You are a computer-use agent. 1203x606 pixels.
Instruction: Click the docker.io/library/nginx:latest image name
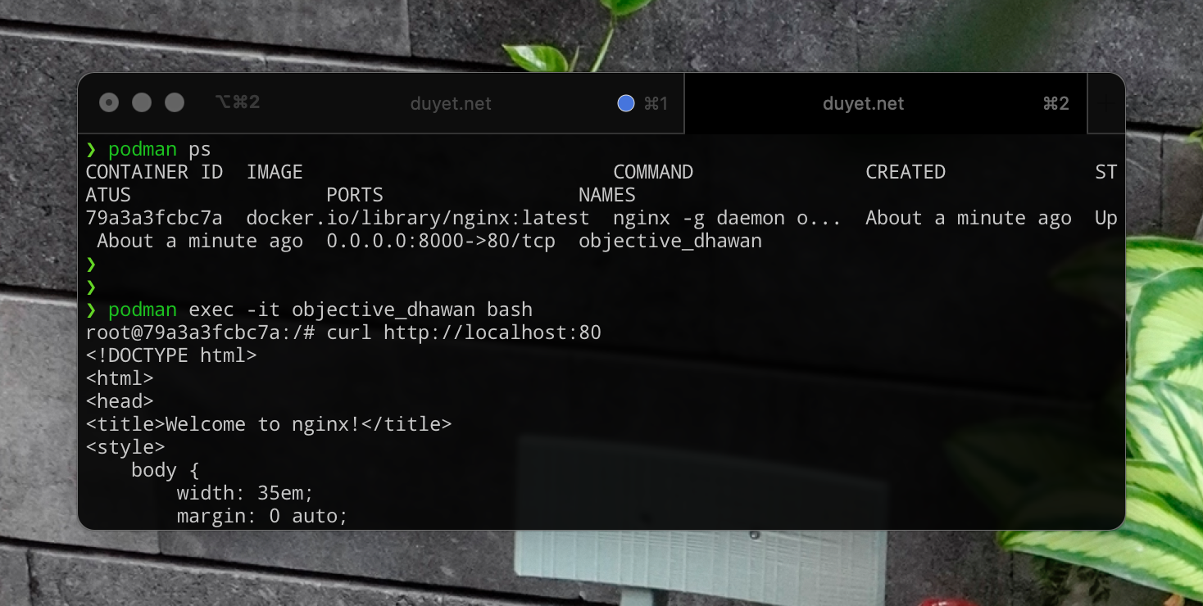click(417, 218)
